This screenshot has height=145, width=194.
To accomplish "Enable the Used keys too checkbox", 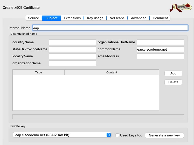I will [117, 135].
